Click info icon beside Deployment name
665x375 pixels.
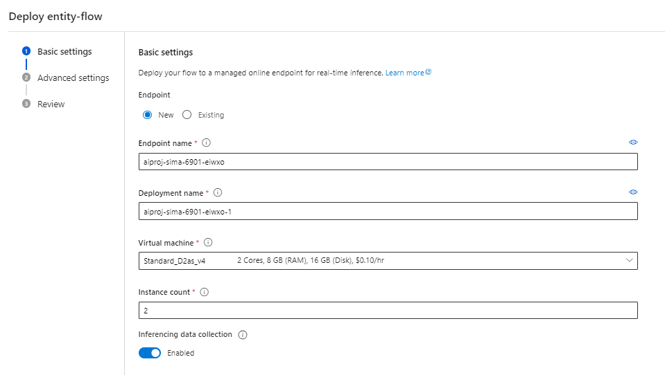218,193
